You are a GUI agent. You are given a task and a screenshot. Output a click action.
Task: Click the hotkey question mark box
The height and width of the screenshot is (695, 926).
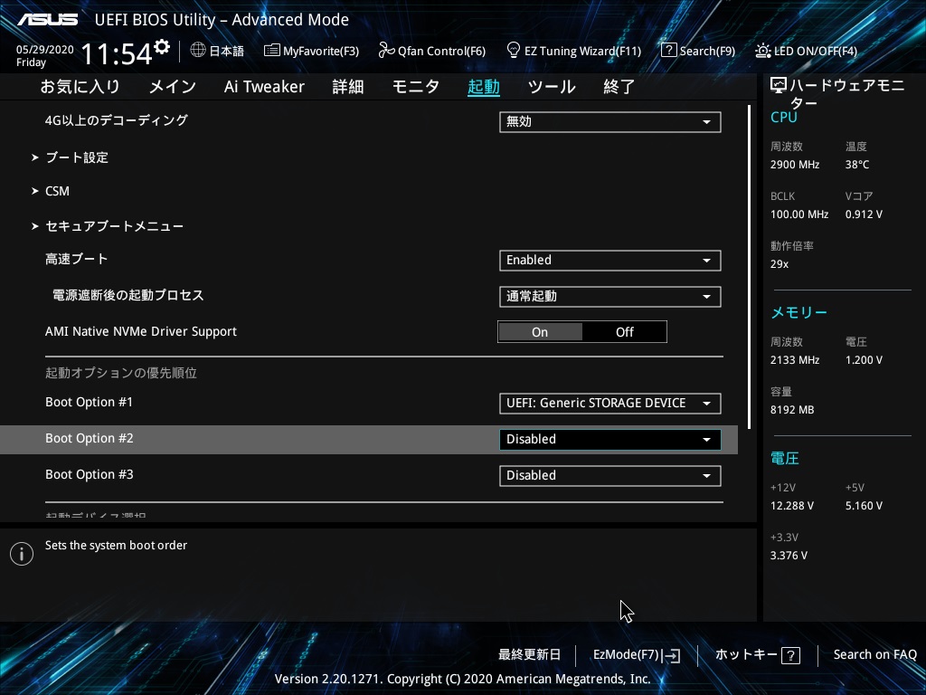coord(790,655)
